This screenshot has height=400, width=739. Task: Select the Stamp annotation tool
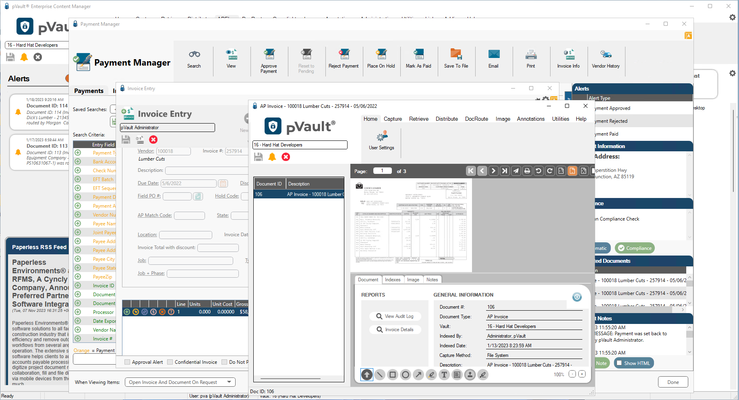pos(470,375)
